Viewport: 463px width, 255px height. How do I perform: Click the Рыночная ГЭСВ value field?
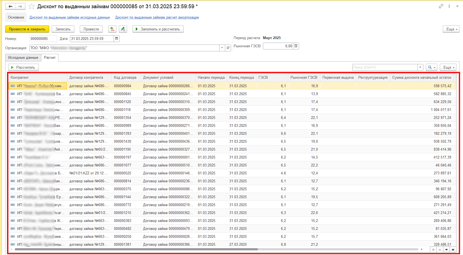(x=278, y=46)
